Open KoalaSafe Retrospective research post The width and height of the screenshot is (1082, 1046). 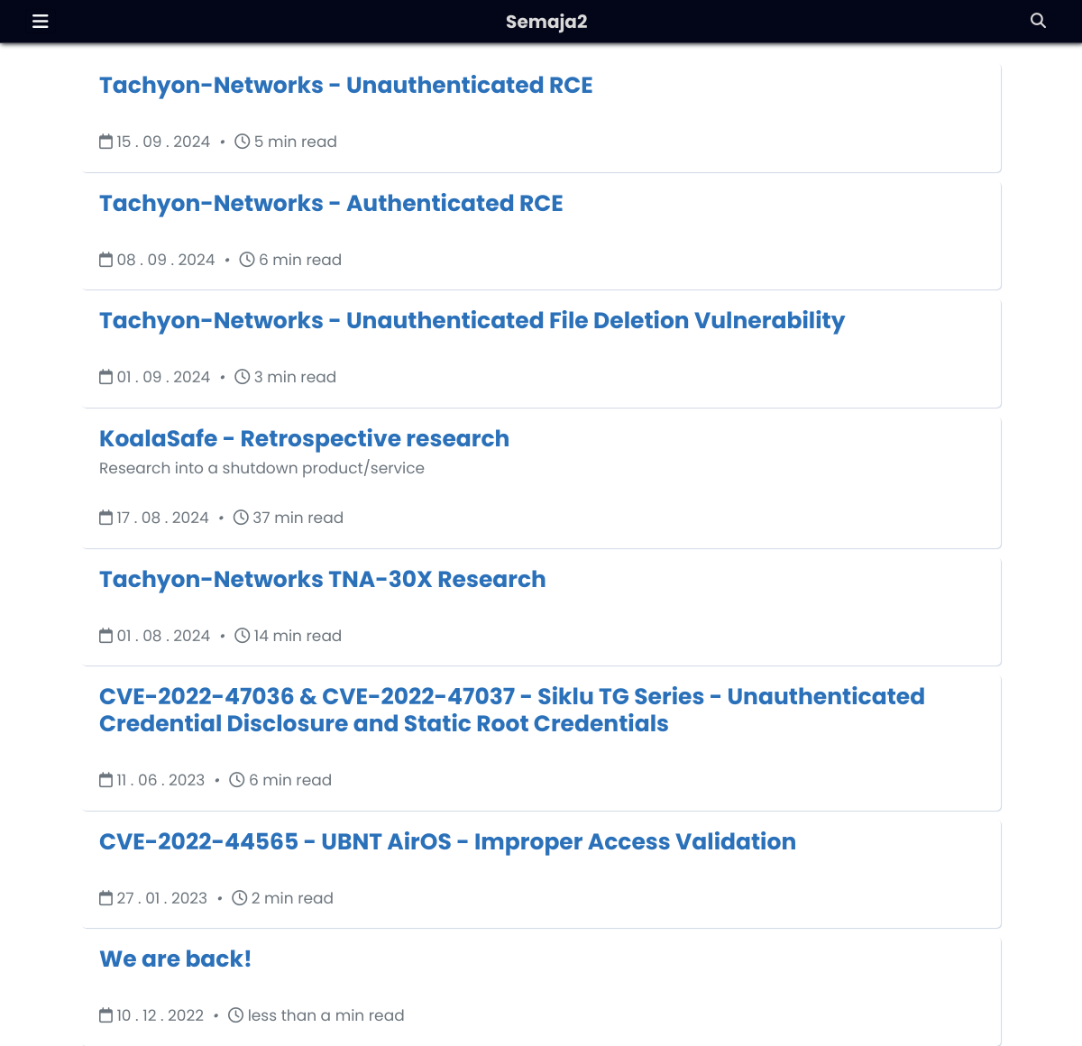pyautogui.click(x=304, y=439)
